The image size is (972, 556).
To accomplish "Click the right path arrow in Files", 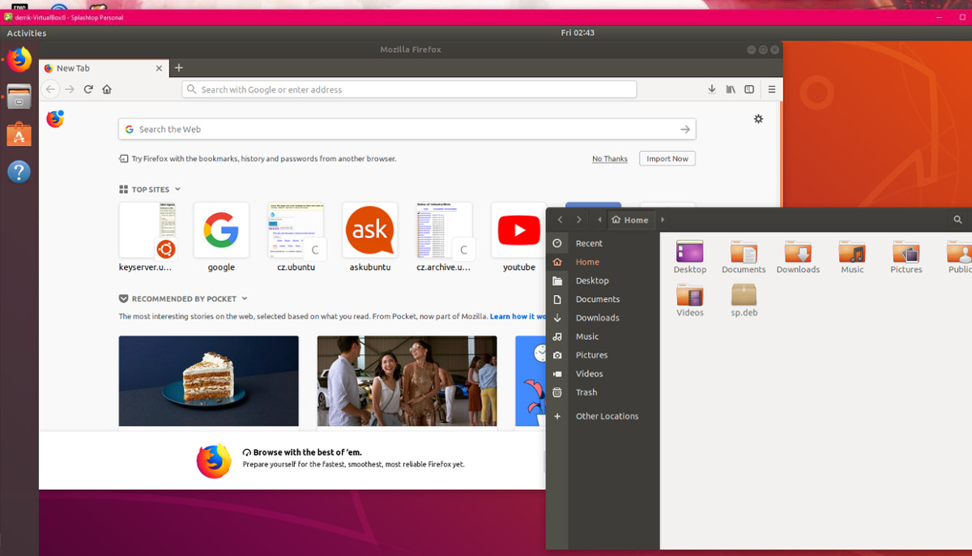I will [x=663, y=220].
